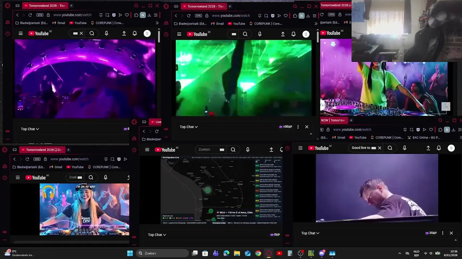Open Easy Setup menu in top-left window
This screenshot has height=259, width=462.
click(x=156, y=15)
